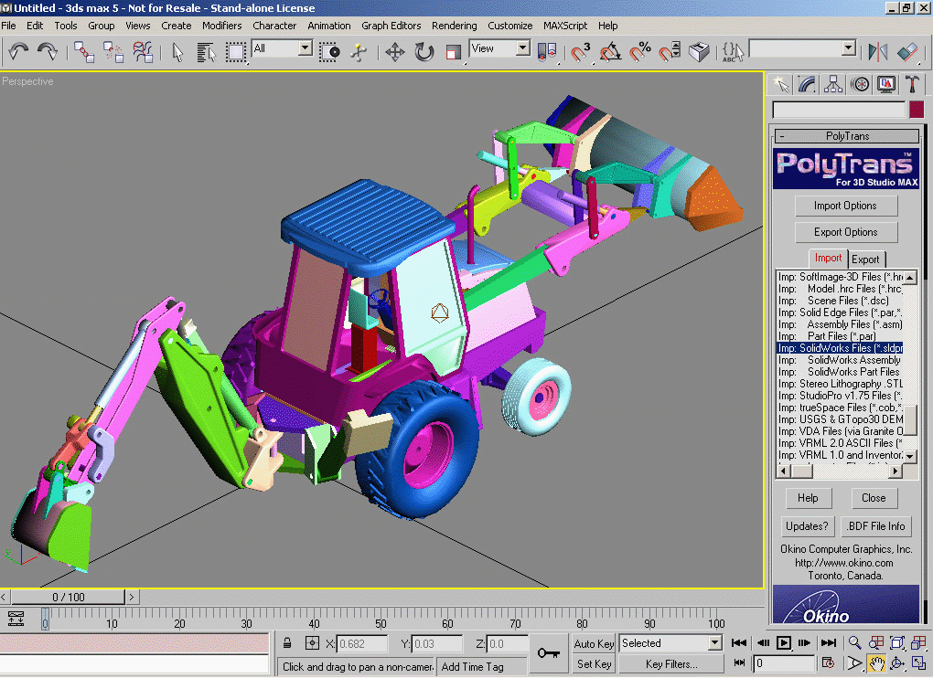Open the Select by Name tool
The height and width of the screenshot is (678, 933).
click(x=206, y=52)
